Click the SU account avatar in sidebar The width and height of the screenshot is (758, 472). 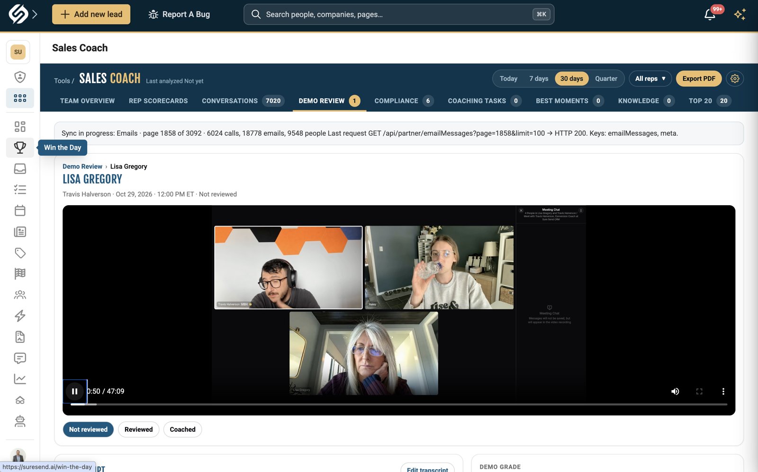(18, 52)
